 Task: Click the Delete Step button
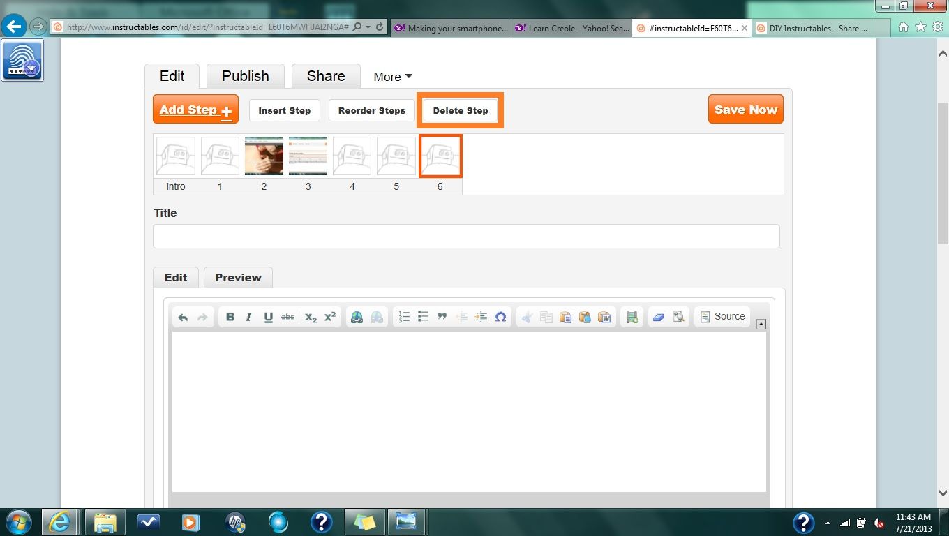(461, 110)
